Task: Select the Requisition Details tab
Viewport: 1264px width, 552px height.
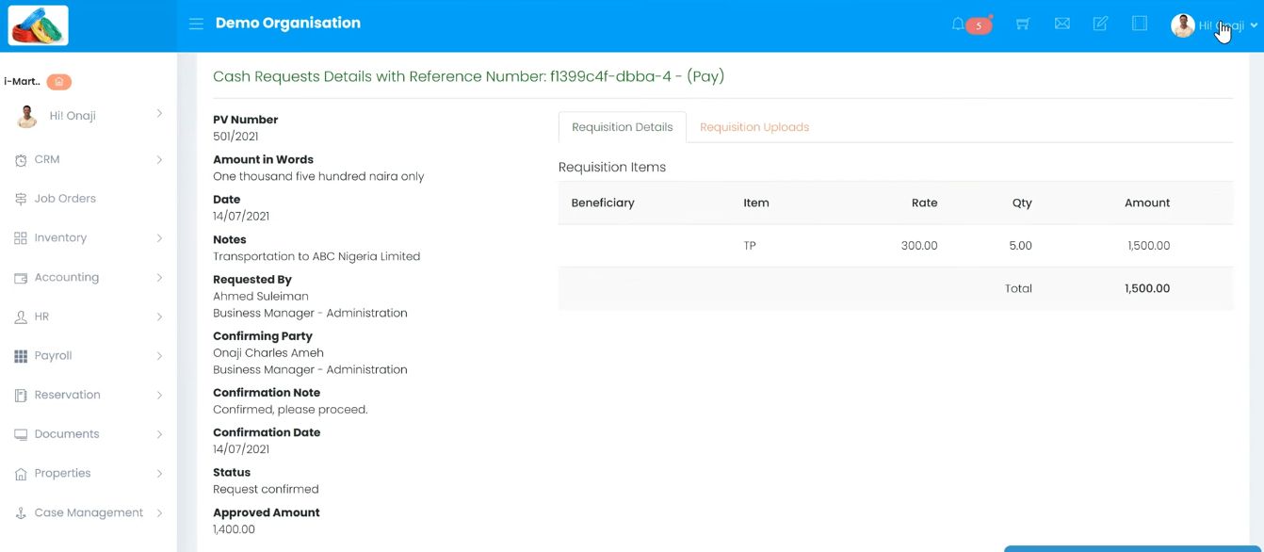Action: (x=622, y=127)
